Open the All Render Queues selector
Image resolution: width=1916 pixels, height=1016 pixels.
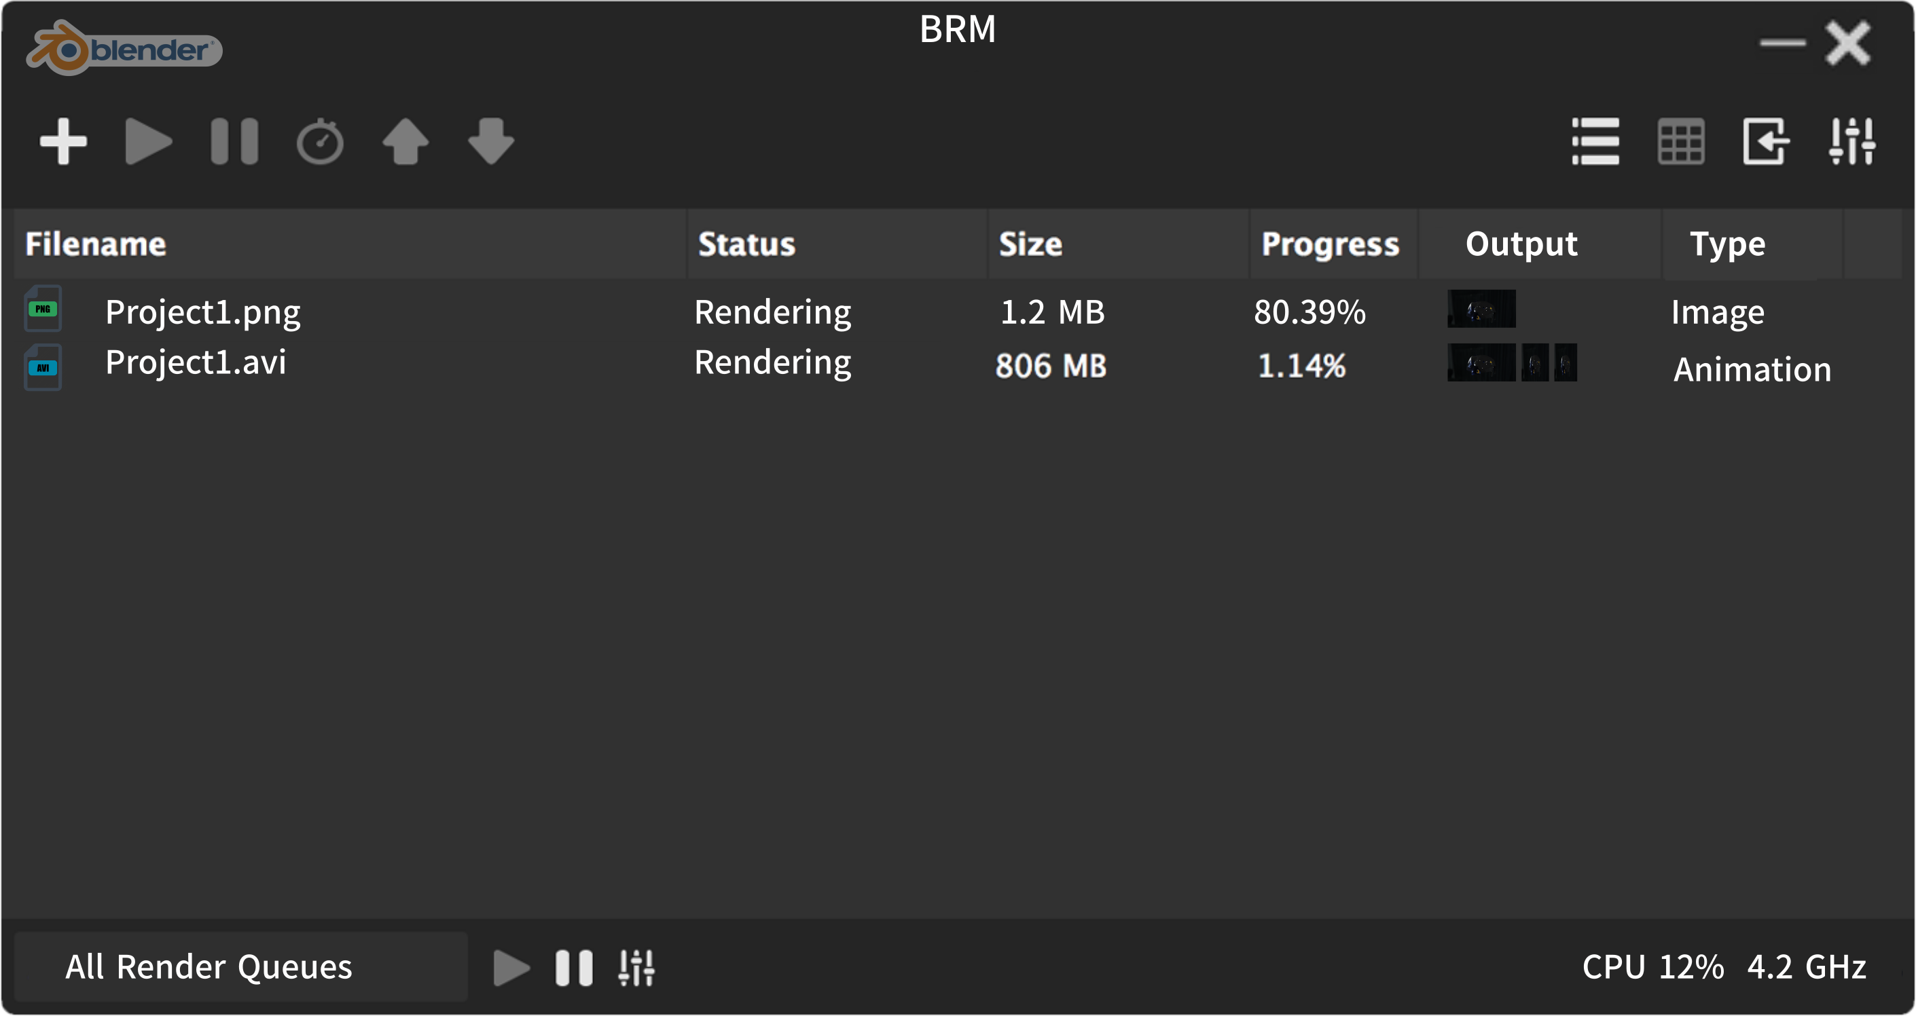[241, 967]
